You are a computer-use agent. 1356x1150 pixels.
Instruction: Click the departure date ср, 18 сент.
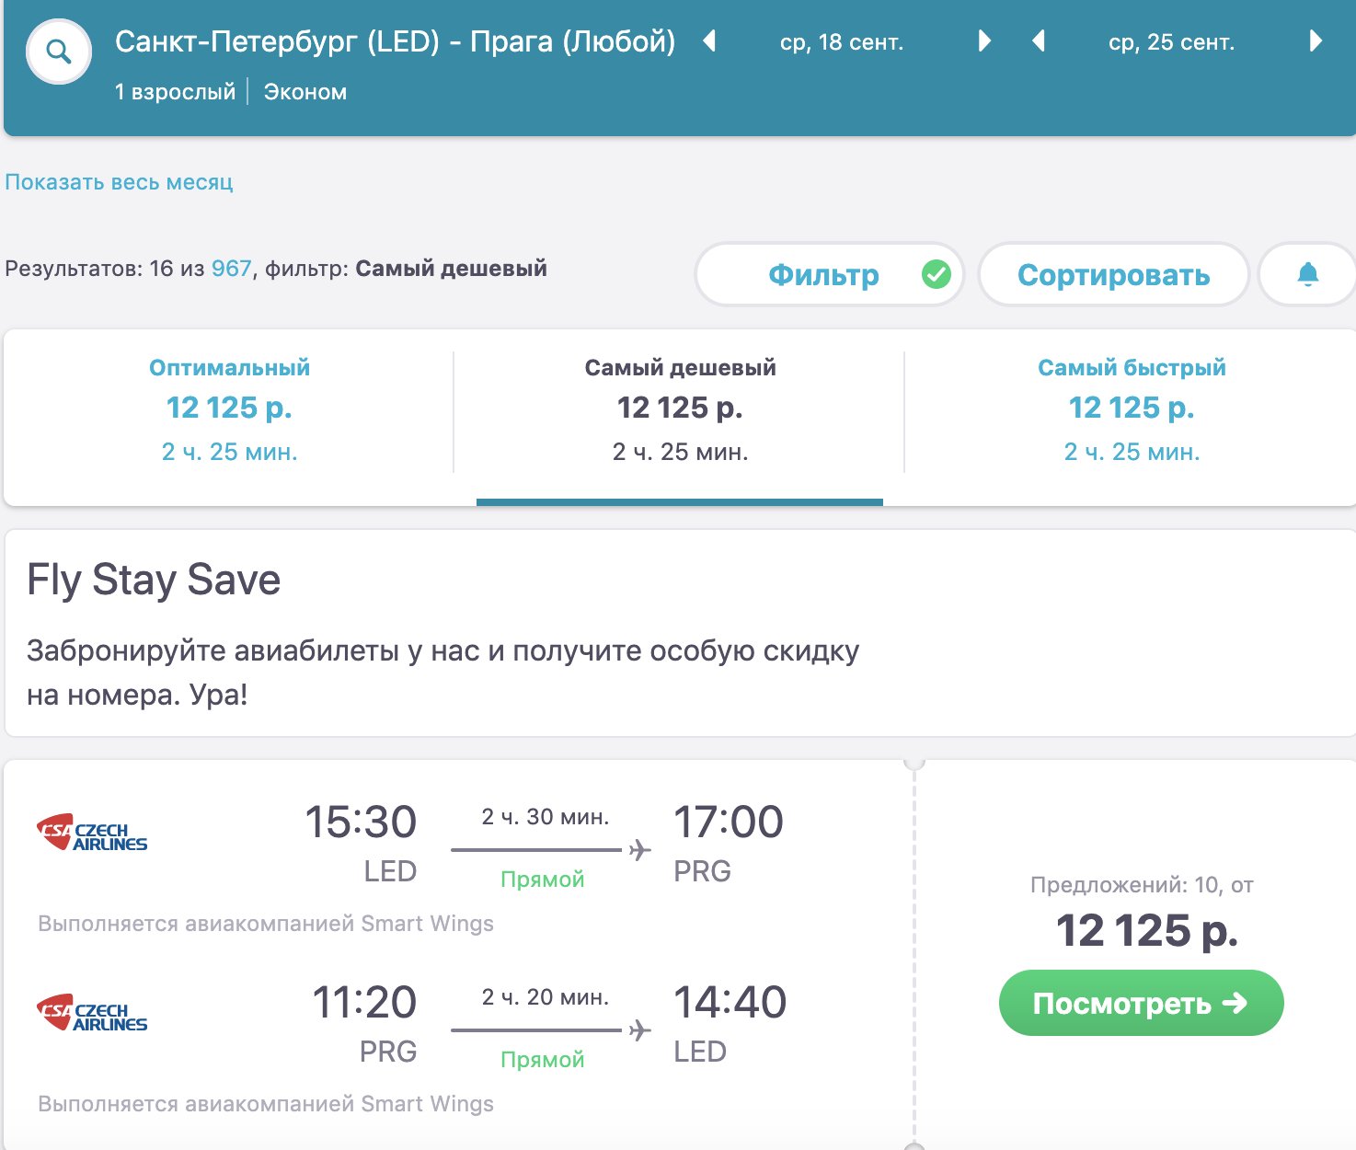pyautogui.click(x=842, y=42)
